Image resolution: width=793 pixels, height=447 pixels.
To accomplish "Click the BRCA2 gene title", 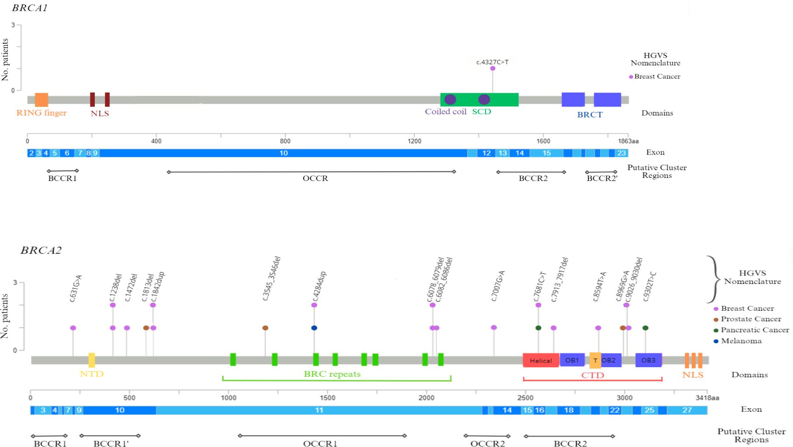I will [x=41, y=250].
